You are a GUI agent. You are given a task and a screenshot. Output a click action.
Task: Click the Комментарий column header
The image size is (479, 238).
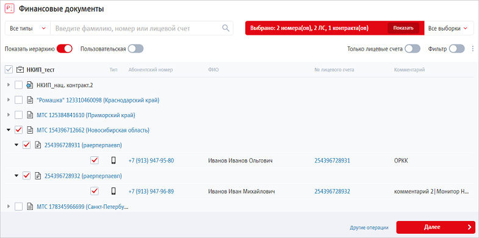tap(409, 70)
